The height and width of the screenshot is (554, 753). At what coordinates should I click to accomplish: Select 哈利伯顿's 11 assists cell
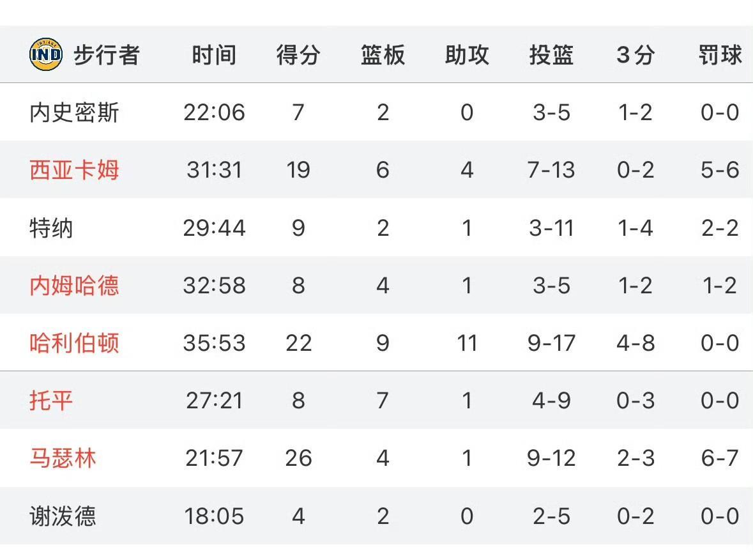pos(467,343)
